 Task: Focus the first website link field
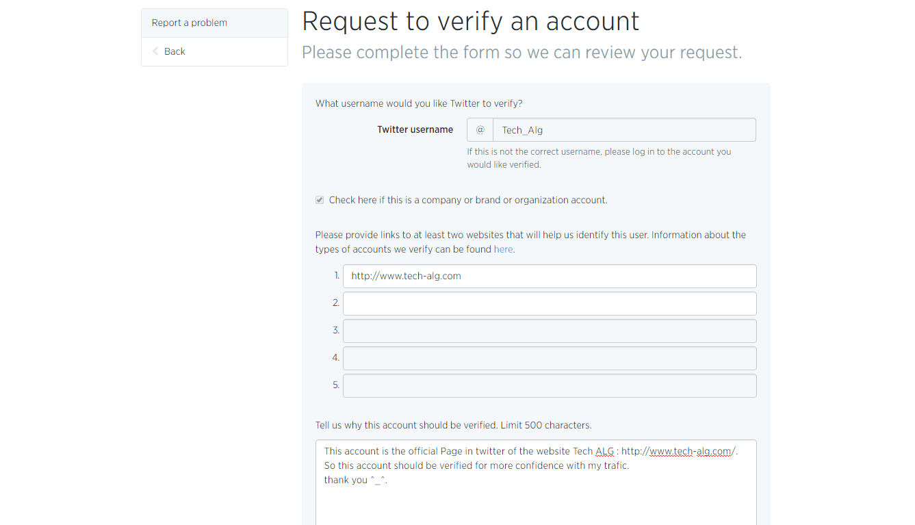(x=550, y=276)
